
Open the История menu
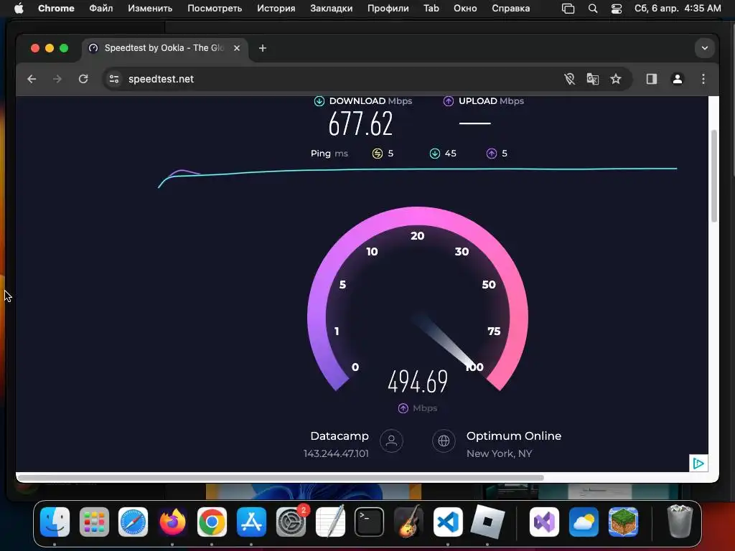(276, 8)
